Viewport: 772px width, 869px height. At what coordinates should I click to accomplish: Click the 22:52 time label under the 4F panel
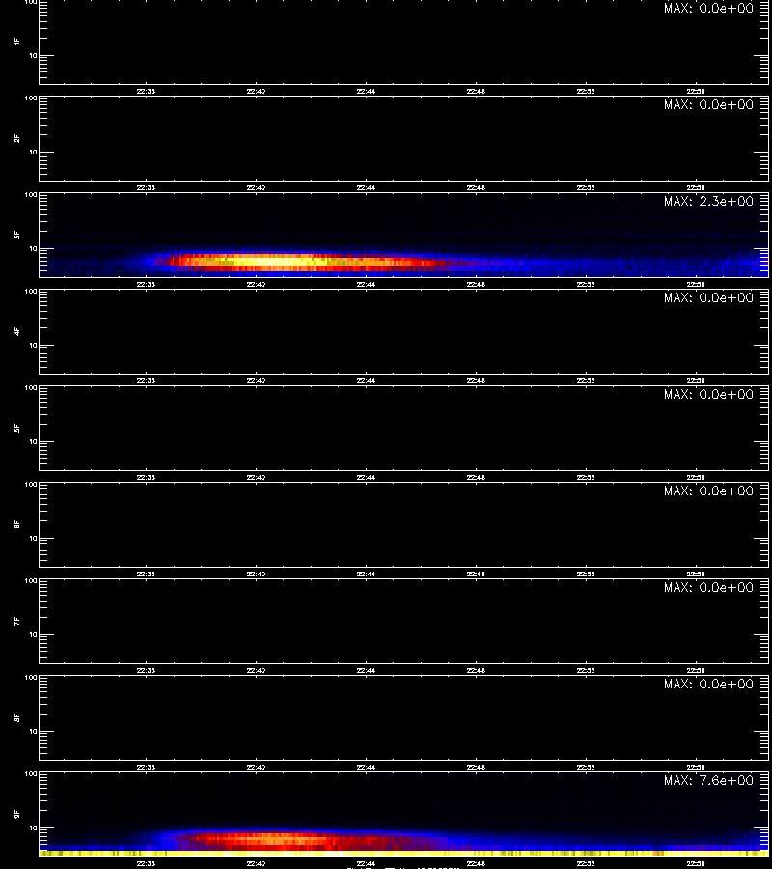coord(586,380)
